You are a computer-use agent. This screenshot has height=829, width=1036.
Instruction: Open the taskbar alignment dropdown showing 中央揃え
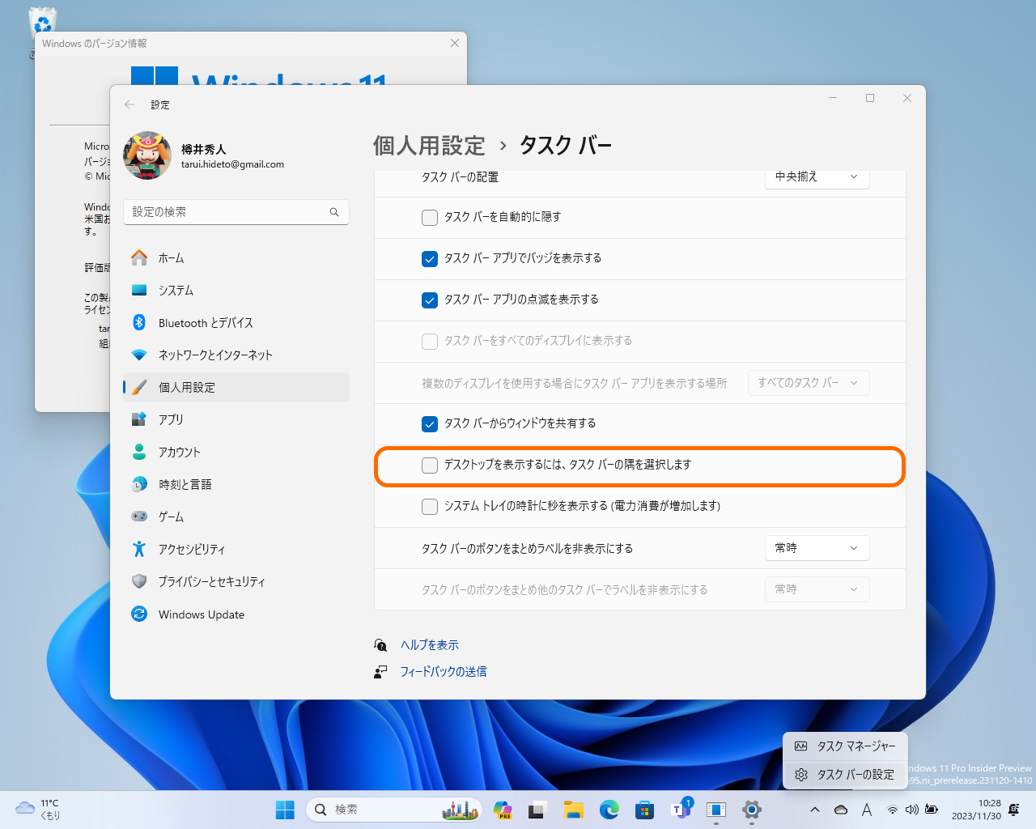click(817, 177)
